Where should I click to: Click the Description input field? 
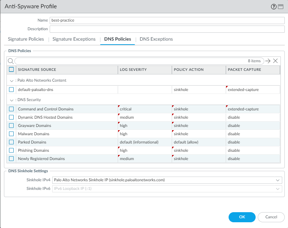[x=167, y=29]
